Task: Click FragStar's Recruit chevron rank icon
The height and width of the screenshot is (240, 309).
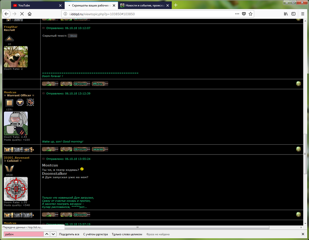Action: [9, 39]
